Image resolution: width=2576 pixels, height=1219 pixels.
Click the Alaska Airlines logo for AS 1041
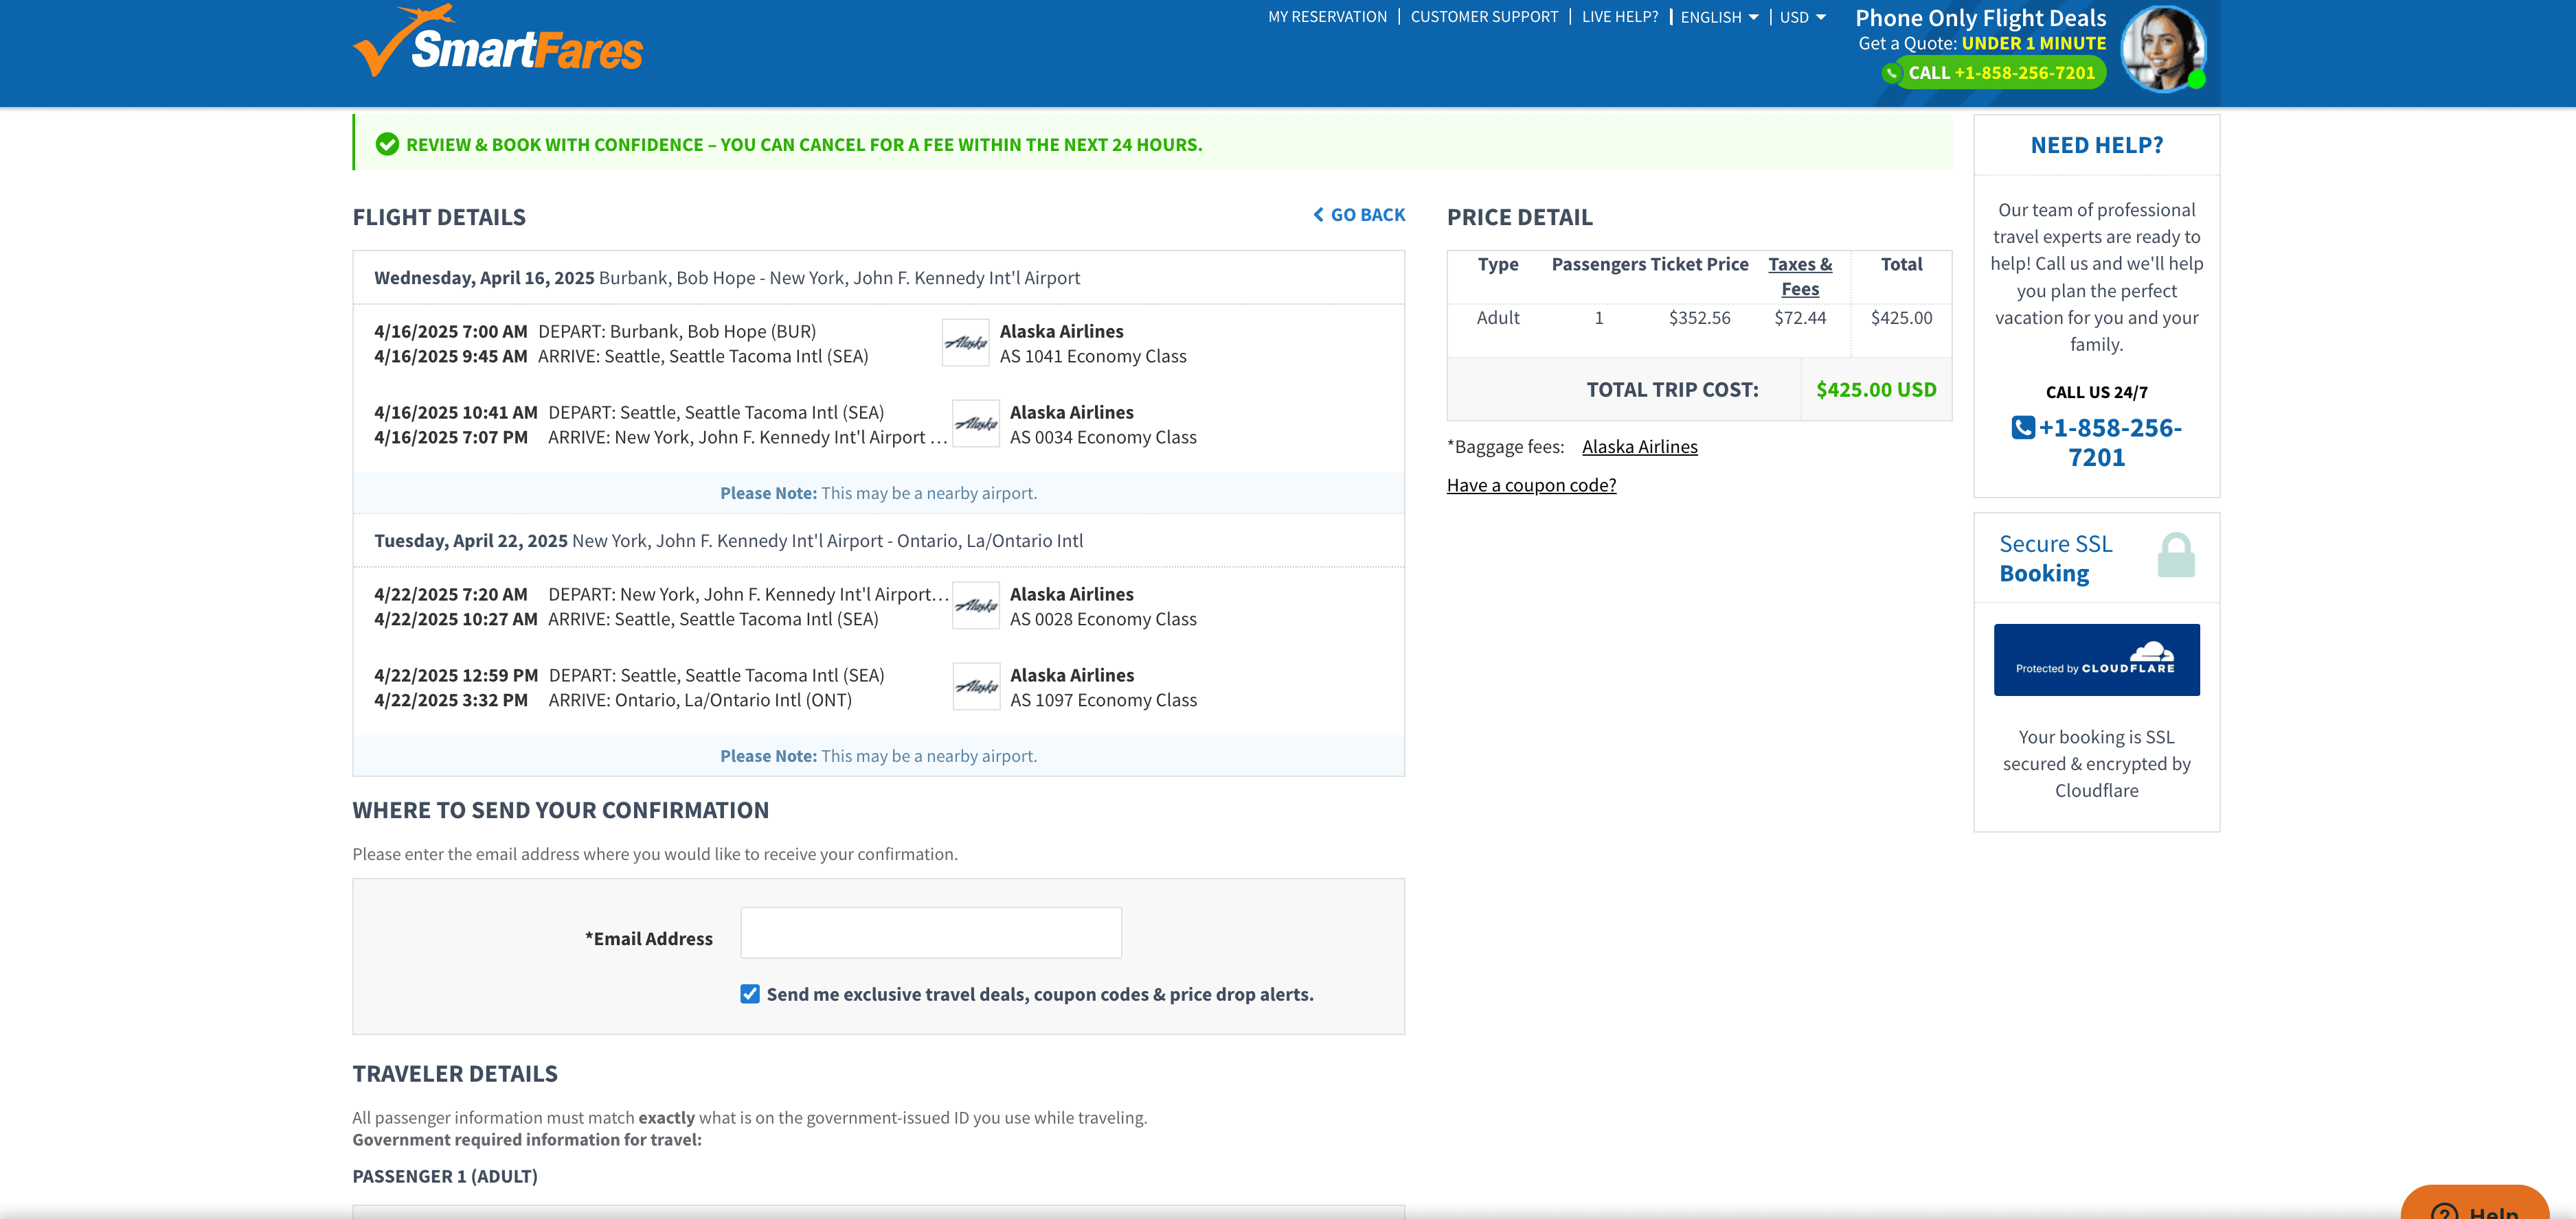coord(965,343)
